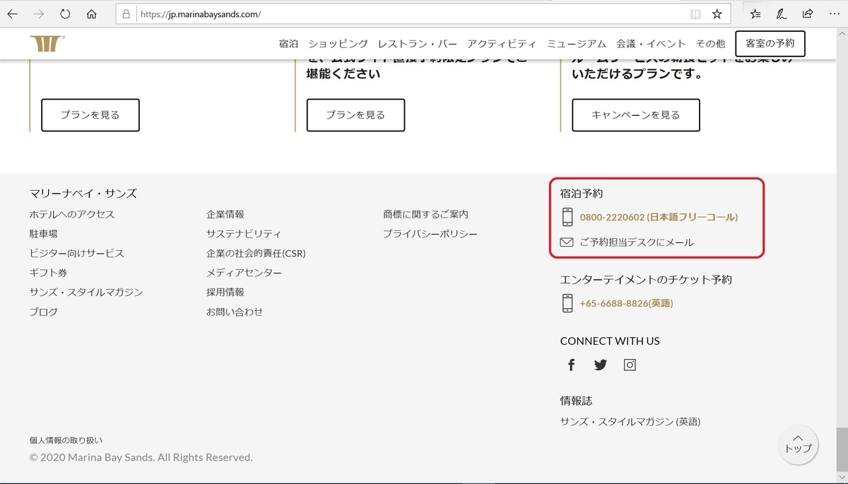Open ビジター向けサービス link
The image size is (848, 484).
point(77,253)
